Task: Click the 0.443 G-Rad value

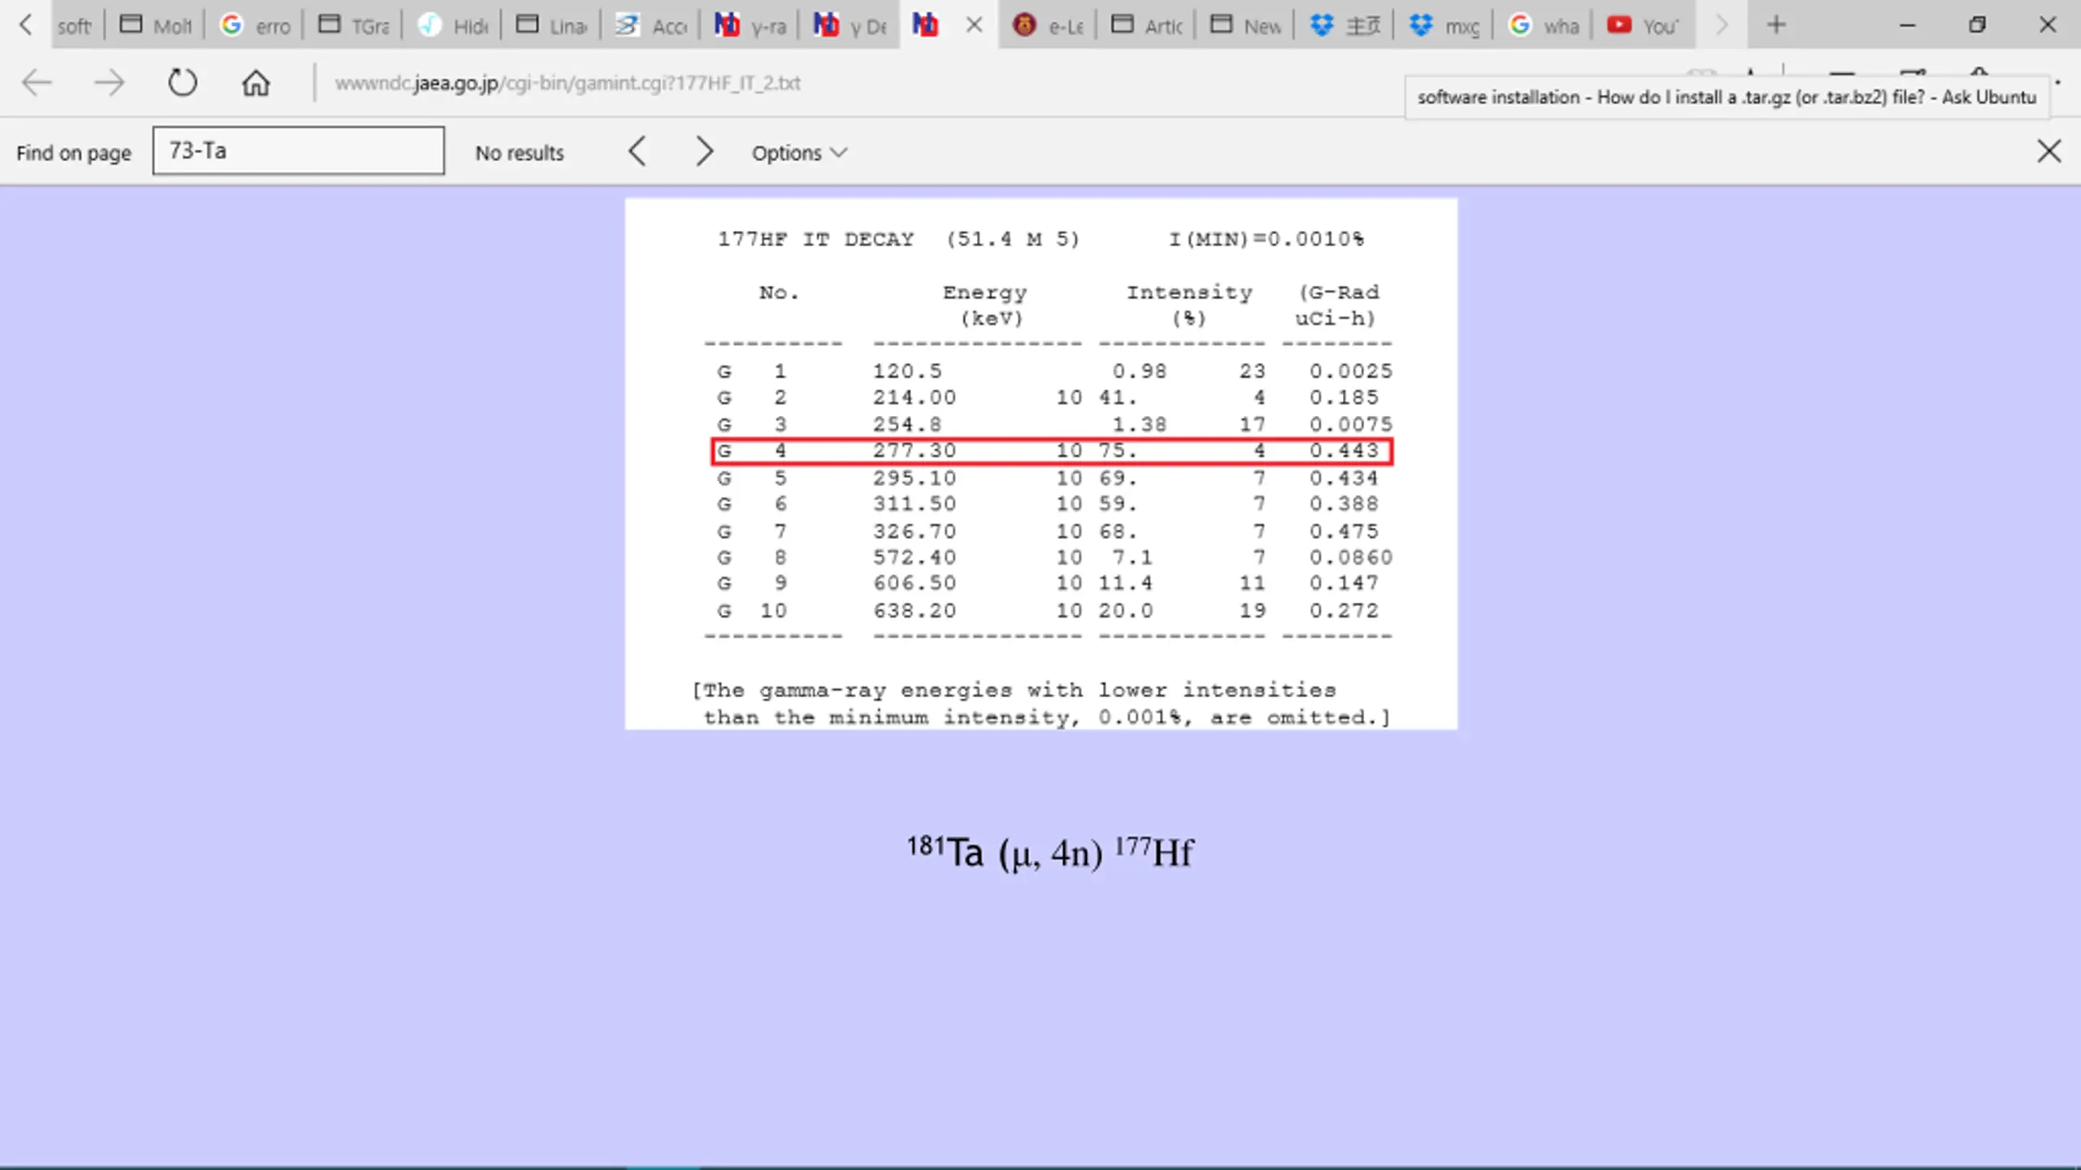Action: (x=1344, y=450)
